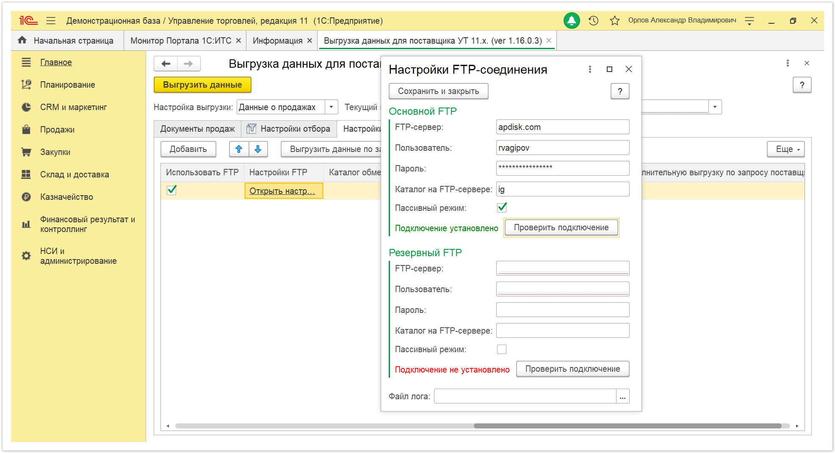
Task: Open Финансовый результат и контроллинг section
Action: coord(87,224)
